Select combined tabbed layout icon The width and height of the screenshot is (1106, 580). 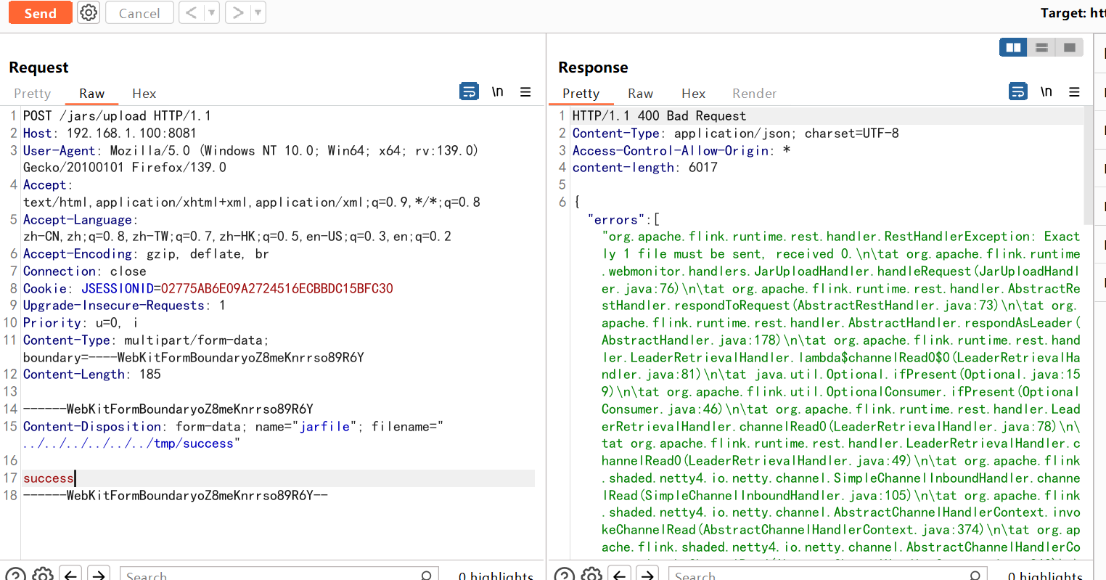1069,47
